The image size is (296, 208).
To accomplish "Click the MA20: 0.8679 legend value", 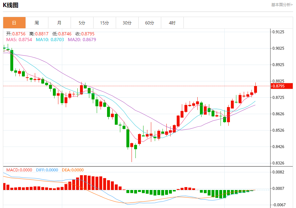I will [x=82, y=40].
